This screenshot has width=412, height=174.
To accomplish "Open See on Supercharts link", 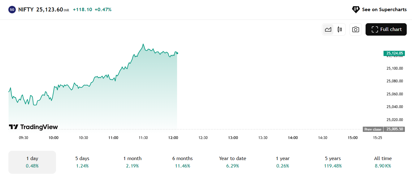I will [x=379, y=10].
